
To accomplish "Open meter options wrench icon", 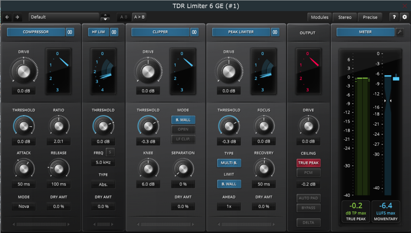I will pyautogui.click(x=399, y=32).
